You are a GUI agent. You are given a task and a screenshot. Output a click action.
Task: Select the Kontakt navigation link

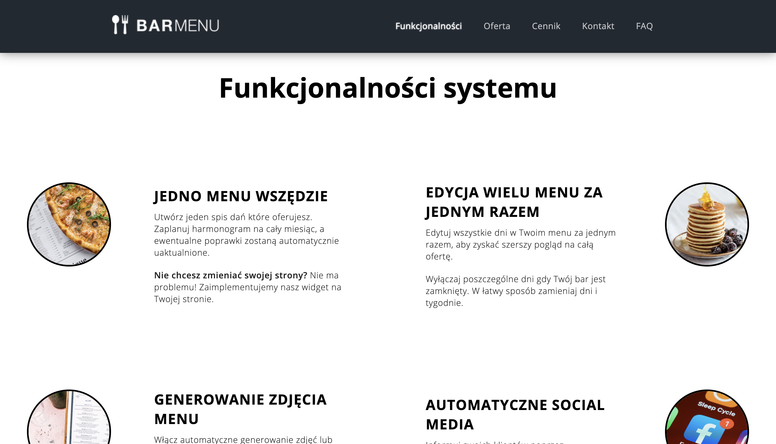tap(598, 26)
